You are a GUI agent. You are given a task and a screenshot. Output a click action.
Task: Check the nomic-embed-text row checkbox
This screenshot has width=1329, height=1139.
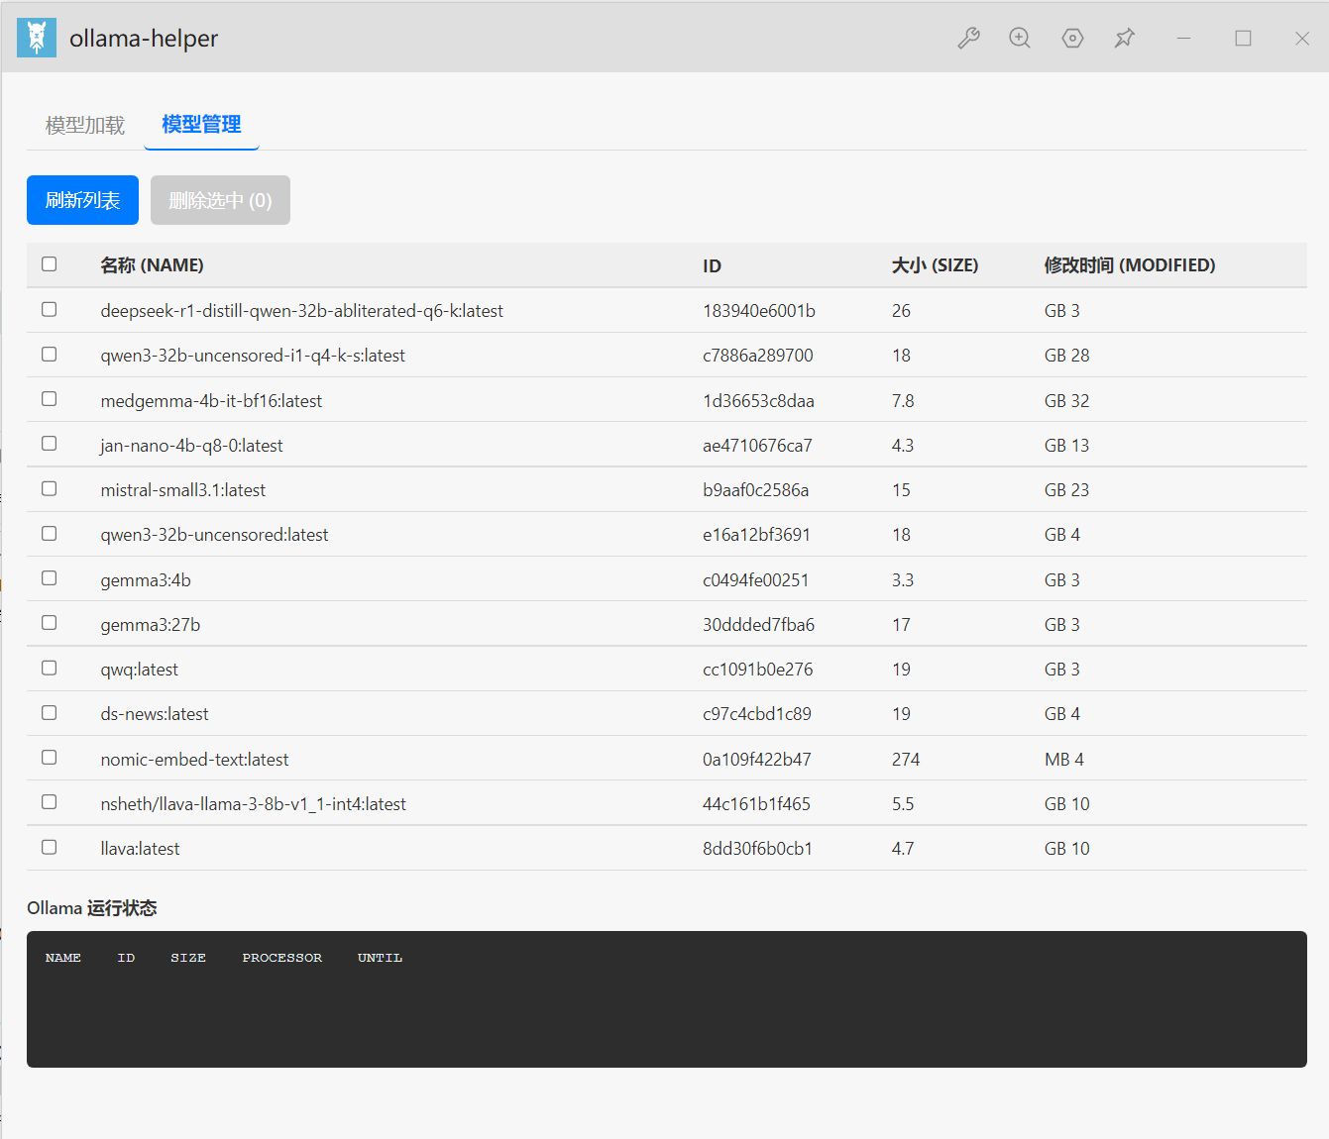pyautogui.click(x=50, y=758)
